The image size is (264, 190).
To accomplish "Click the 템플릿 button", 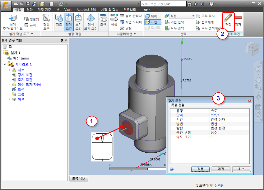I will point(32,19).
